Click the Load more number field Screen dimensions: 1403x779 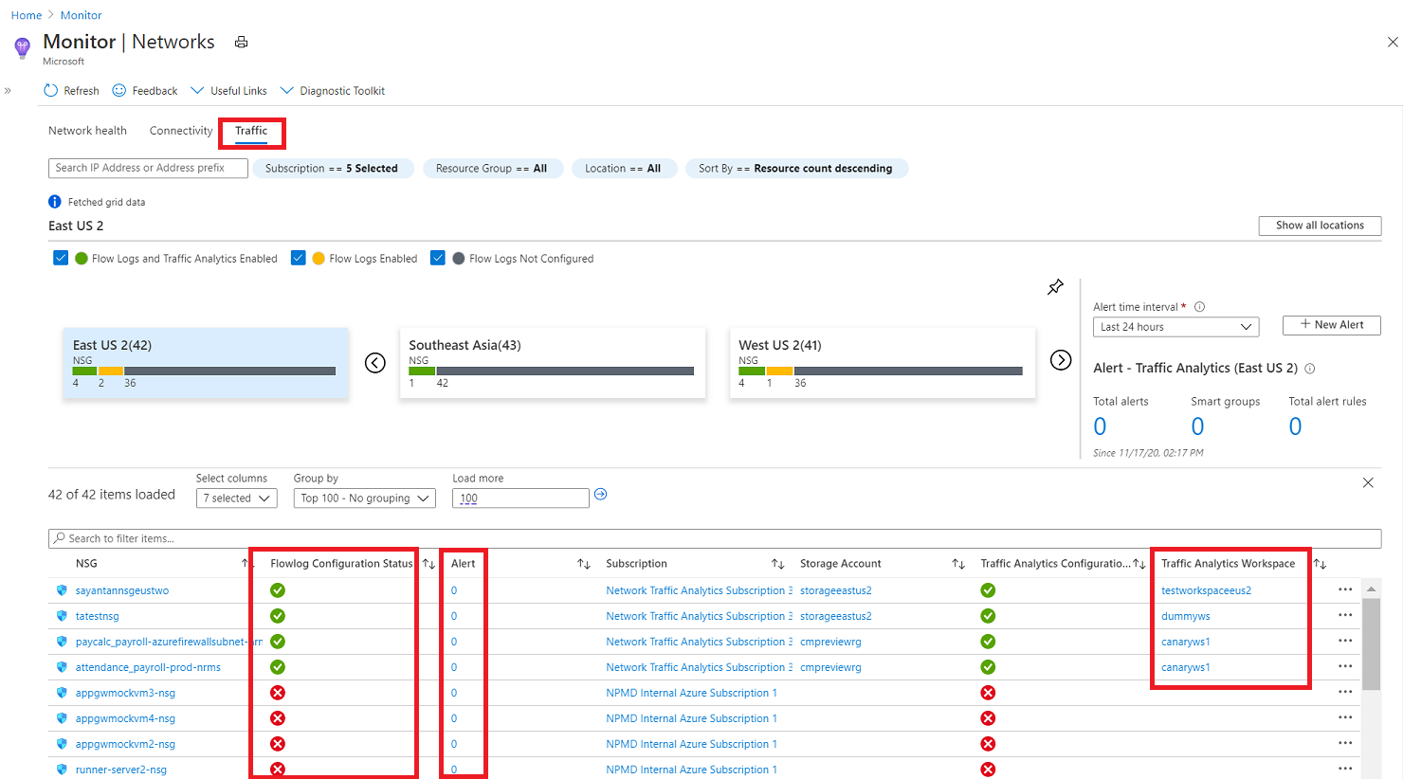click(x=520, y=498)
